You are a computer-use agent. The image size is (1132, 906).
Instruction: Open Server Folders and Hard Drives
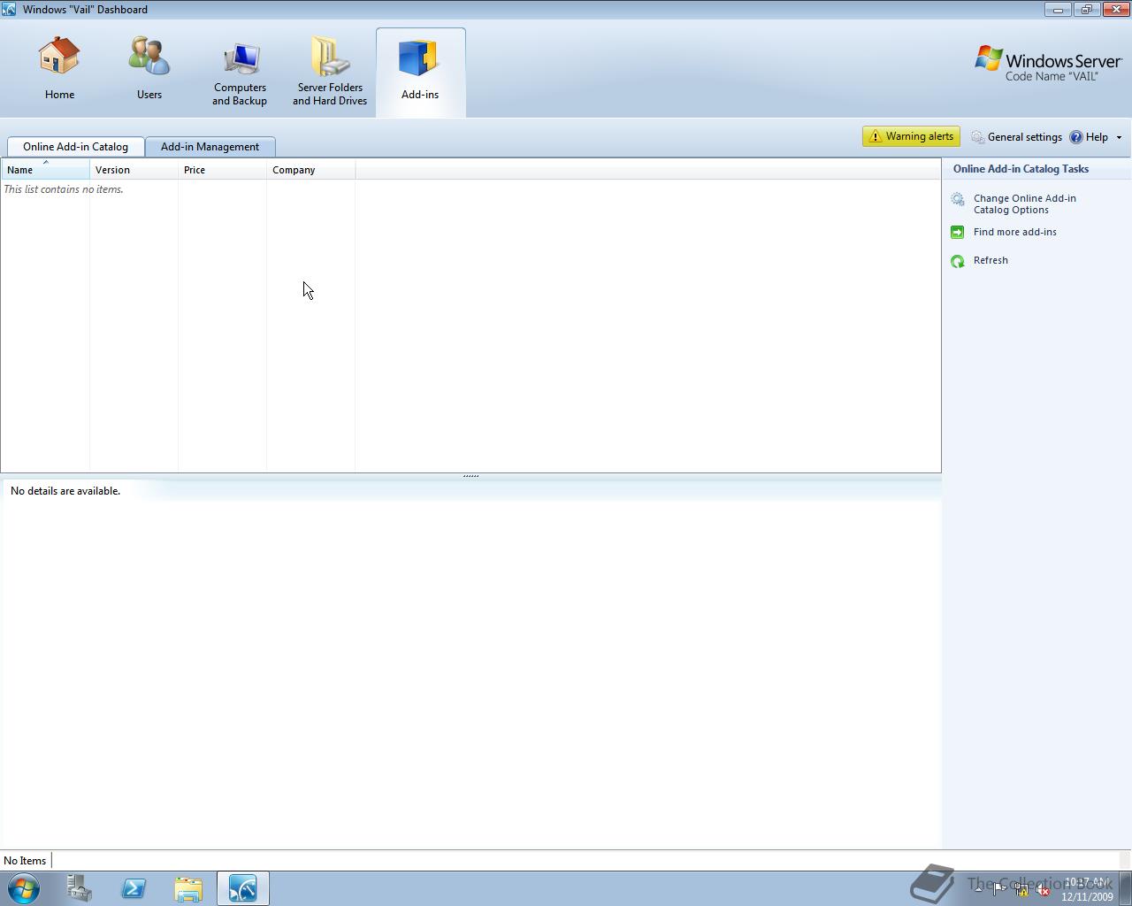[330, 73]
